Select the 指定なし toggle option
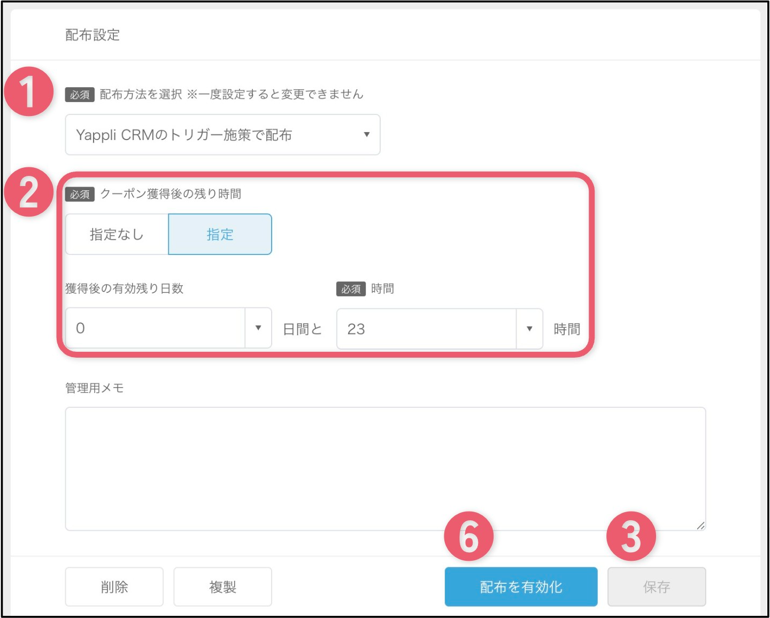The image size is (770, 618). (117, 234)
